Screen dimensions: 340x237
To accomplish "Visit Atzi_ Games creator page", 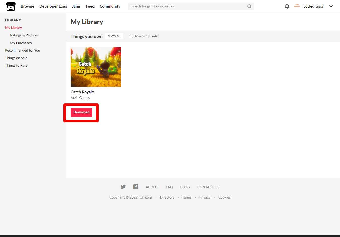I will click(80, 98).
